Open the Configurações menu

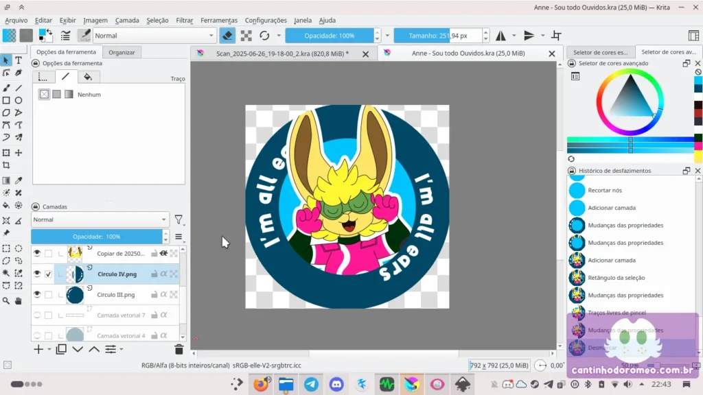(266, 20)
